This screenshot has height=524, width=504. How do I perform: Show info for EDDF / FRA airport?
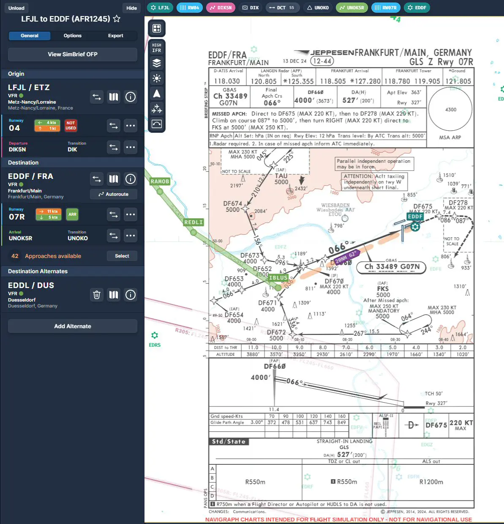tap(131, 179)
